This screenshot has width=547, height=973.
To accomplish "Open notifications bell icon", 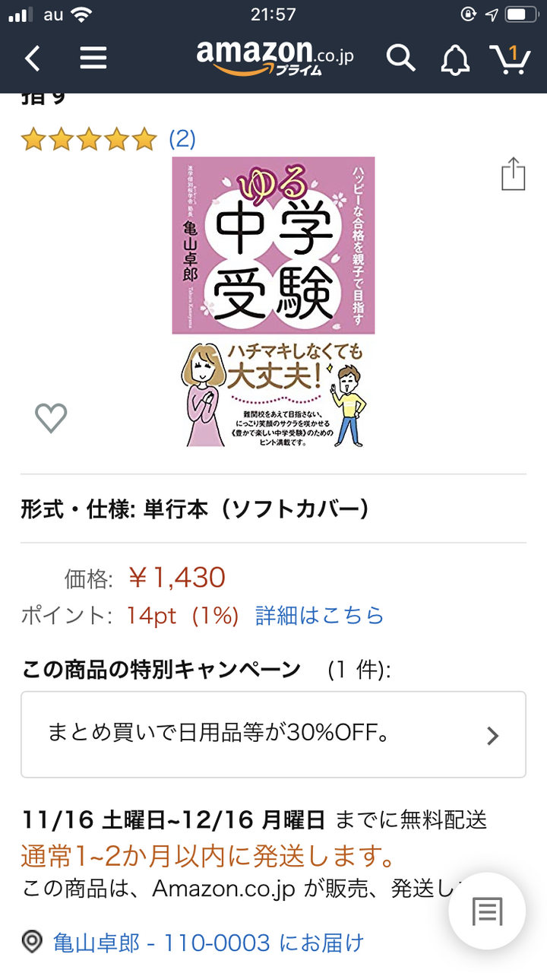I will (454, 59).
